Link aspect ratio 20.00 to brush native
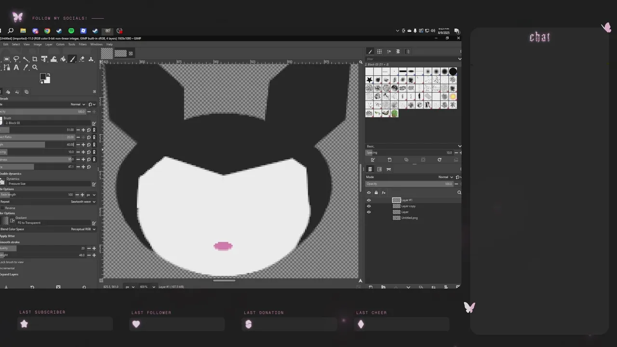The height and width of the screenshot is (347, 617). (x=94, y=137)
